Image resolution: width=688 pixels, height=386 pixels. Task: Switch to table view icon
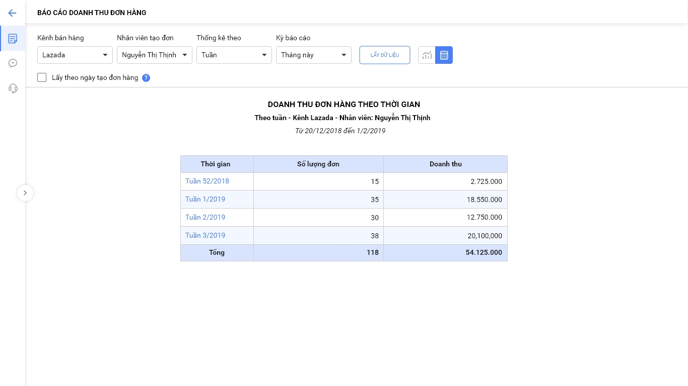point(444,55)
